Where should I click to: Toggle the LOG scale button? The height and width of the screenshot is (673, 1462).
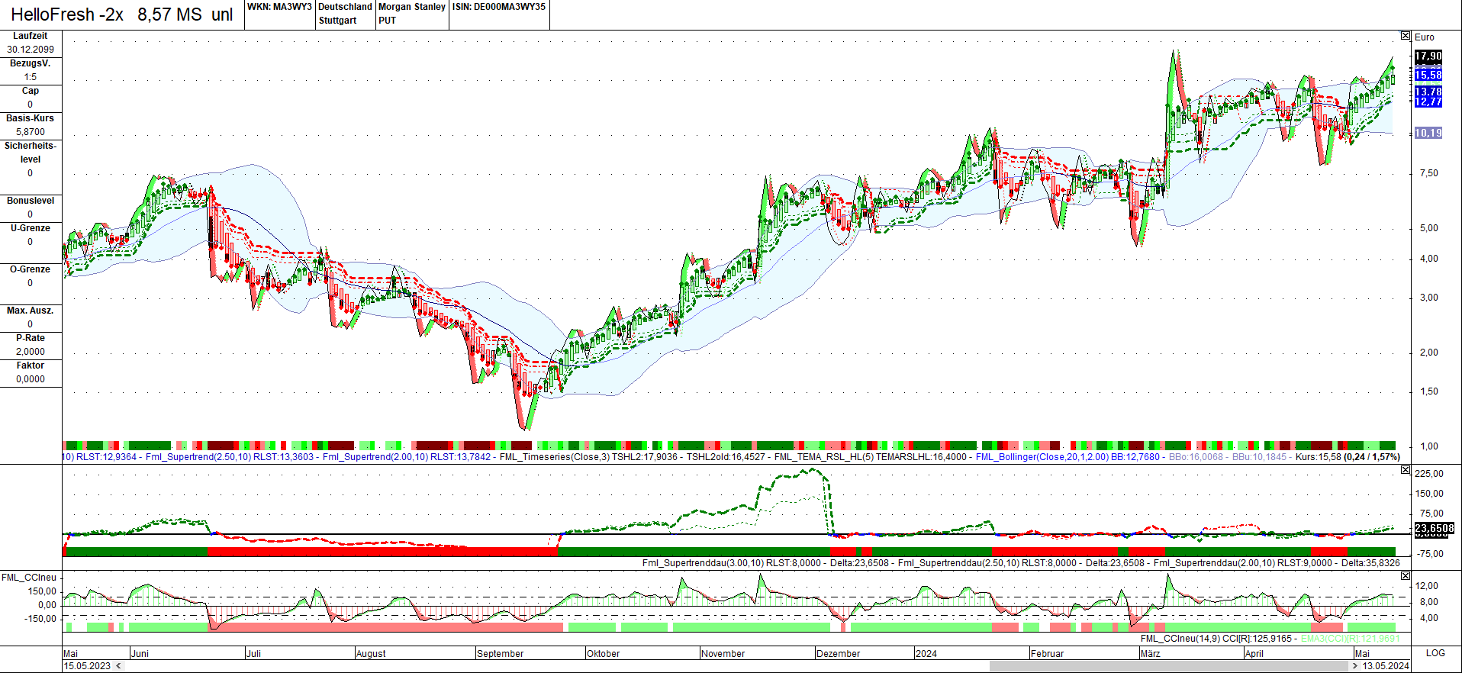1435,653
